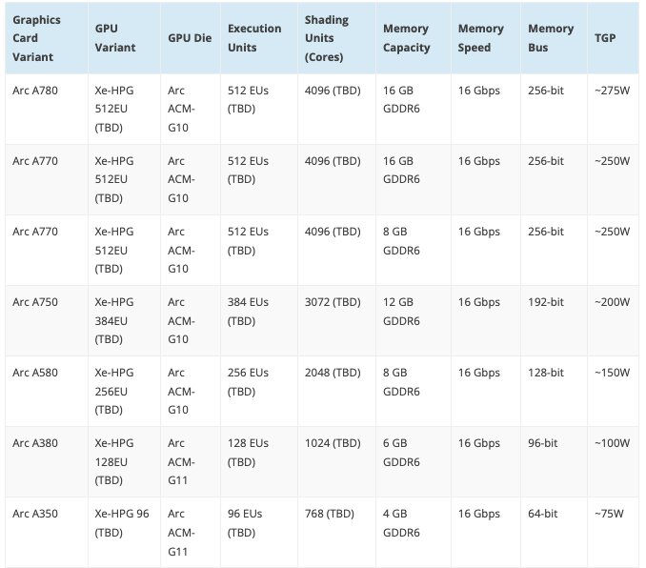Click the Arc A580 card name
646x568 pixels.
tap(35, 373)
